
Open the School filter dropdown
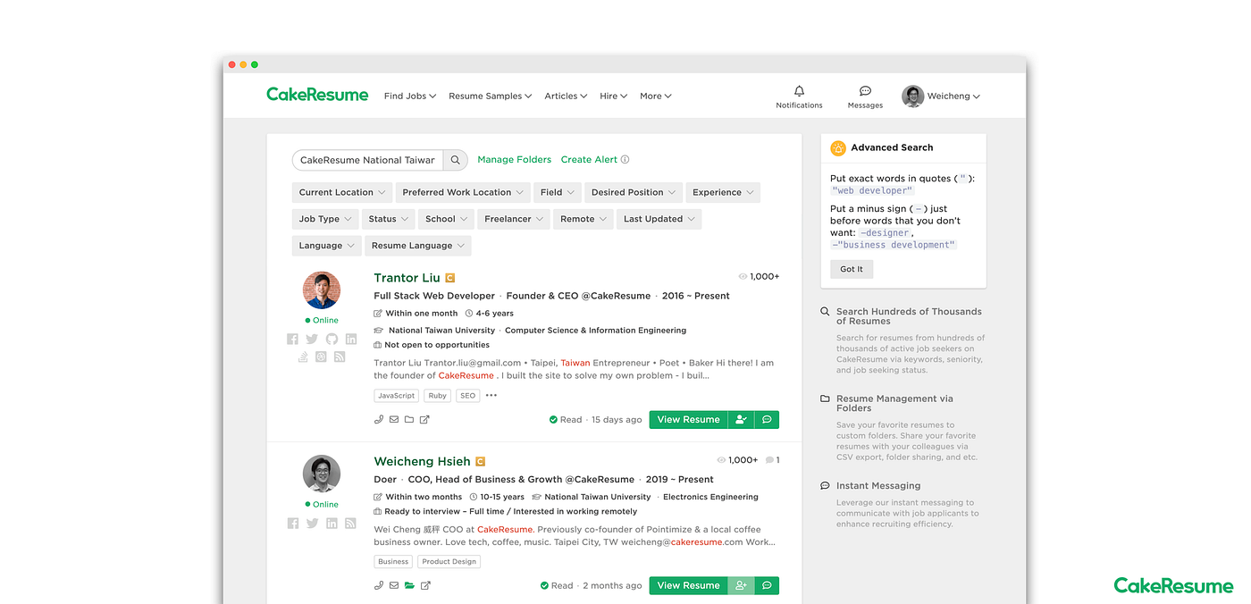[x=447, y=219]
